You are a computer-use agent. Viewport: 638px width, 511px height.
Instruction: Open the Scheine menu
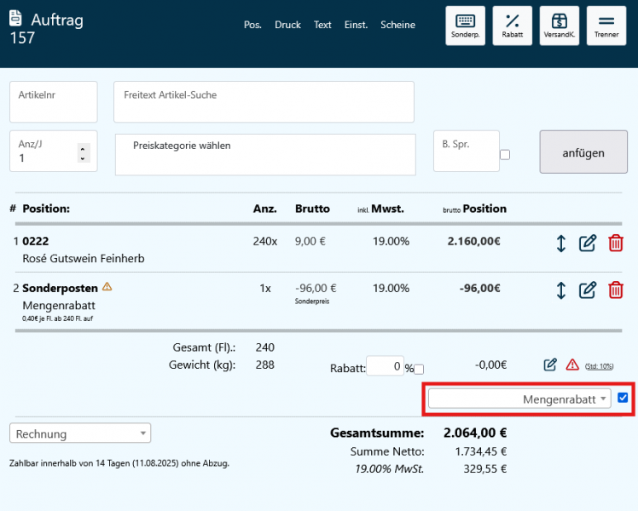pyautogui.click(x=397, y=25)
